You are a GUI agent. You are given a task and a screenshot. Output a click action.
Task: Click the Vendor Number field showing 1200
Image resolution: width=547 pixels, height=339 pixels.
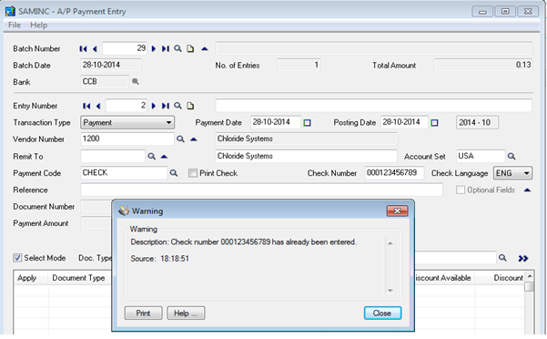pos(127,139)
